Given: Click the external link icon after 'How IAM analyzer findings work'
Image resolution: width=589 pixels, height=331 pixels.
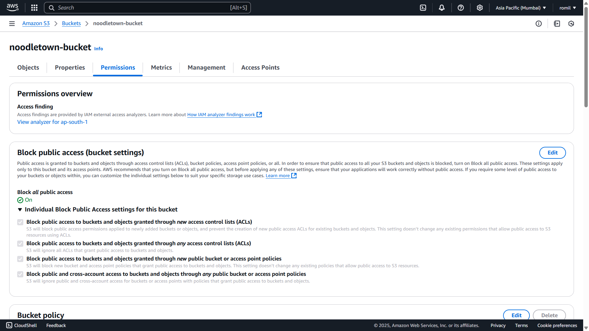Looking at the screenshot, I should click(x=259, y=115).
